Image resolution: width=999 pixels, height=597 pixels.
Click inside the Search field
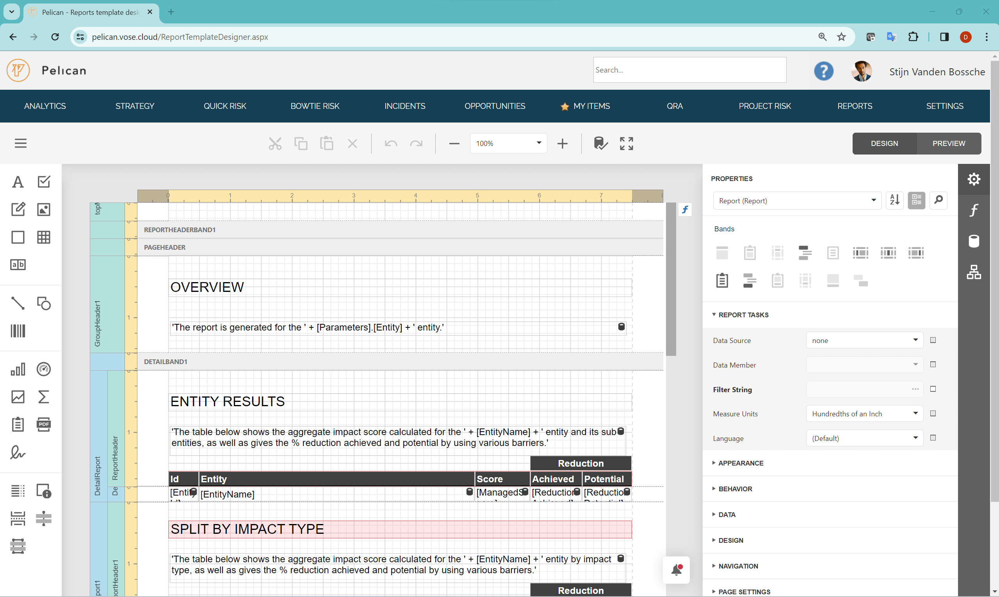point(689,69)
